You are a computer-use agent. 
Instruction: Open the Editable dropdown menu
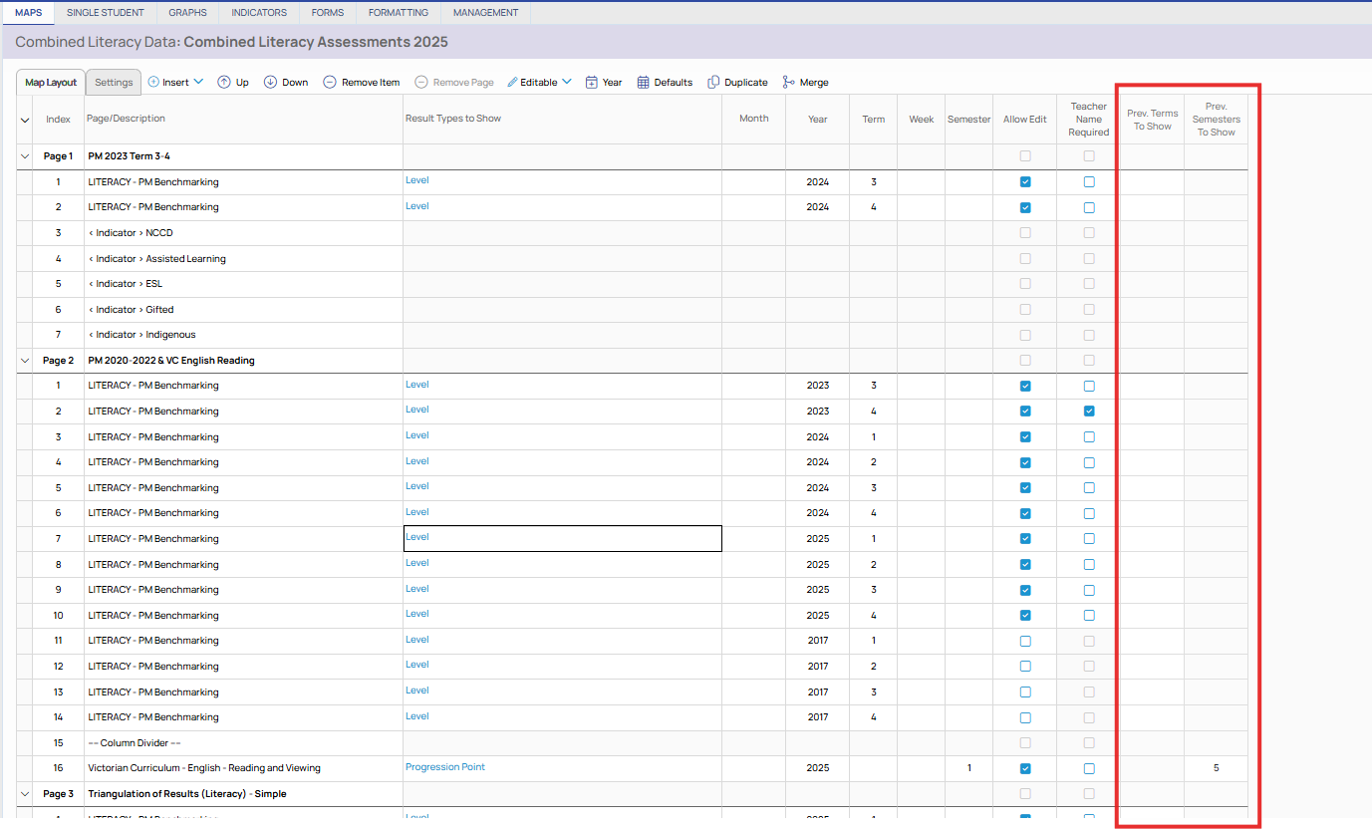(539, 83)
